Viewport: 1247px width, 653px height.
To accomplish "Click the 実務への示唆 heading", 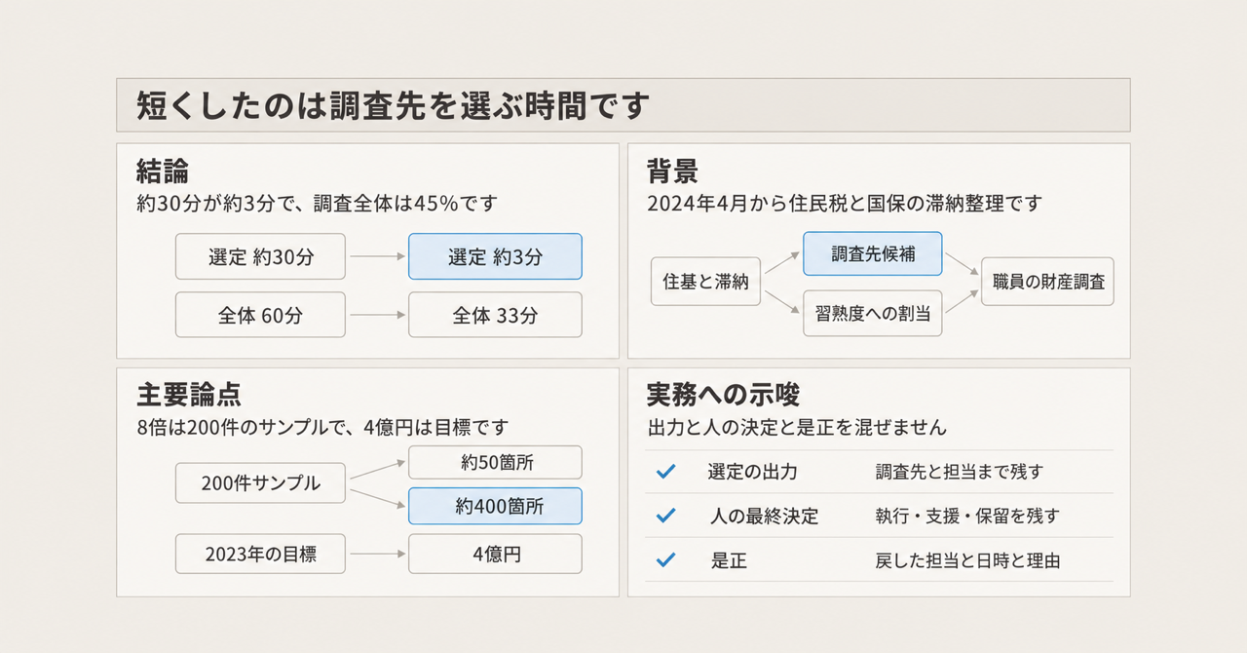I will 723,395.
